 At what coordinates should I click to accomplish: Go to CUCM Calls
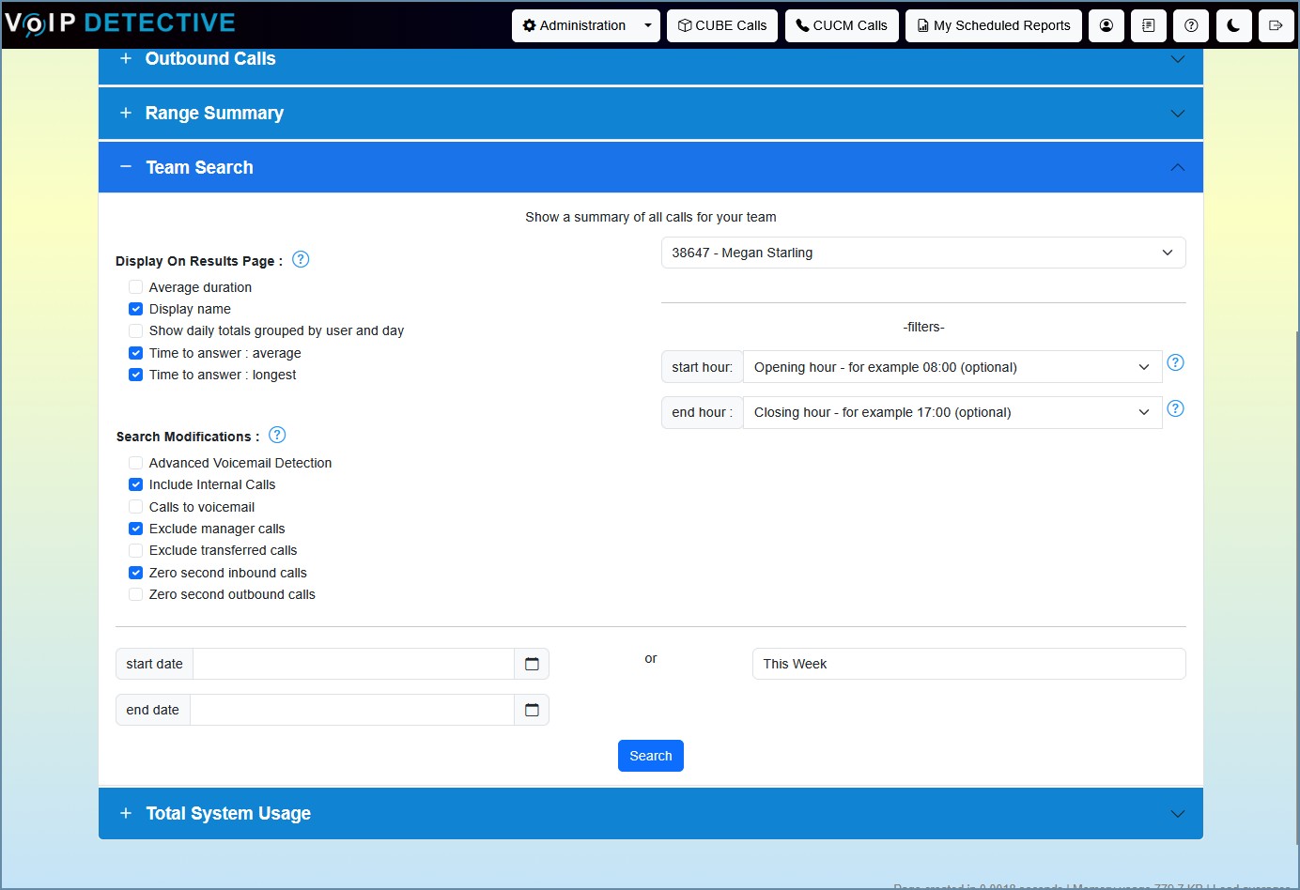[842, 26]
